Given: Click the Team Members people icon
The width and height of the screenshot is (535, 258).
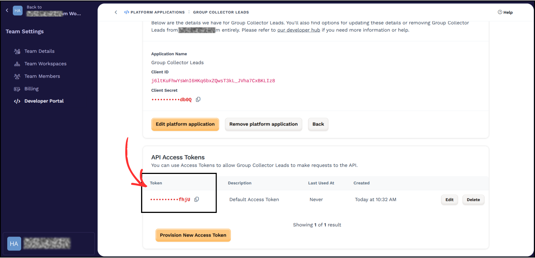Looking at the screenshot, I should pos(17,76).
